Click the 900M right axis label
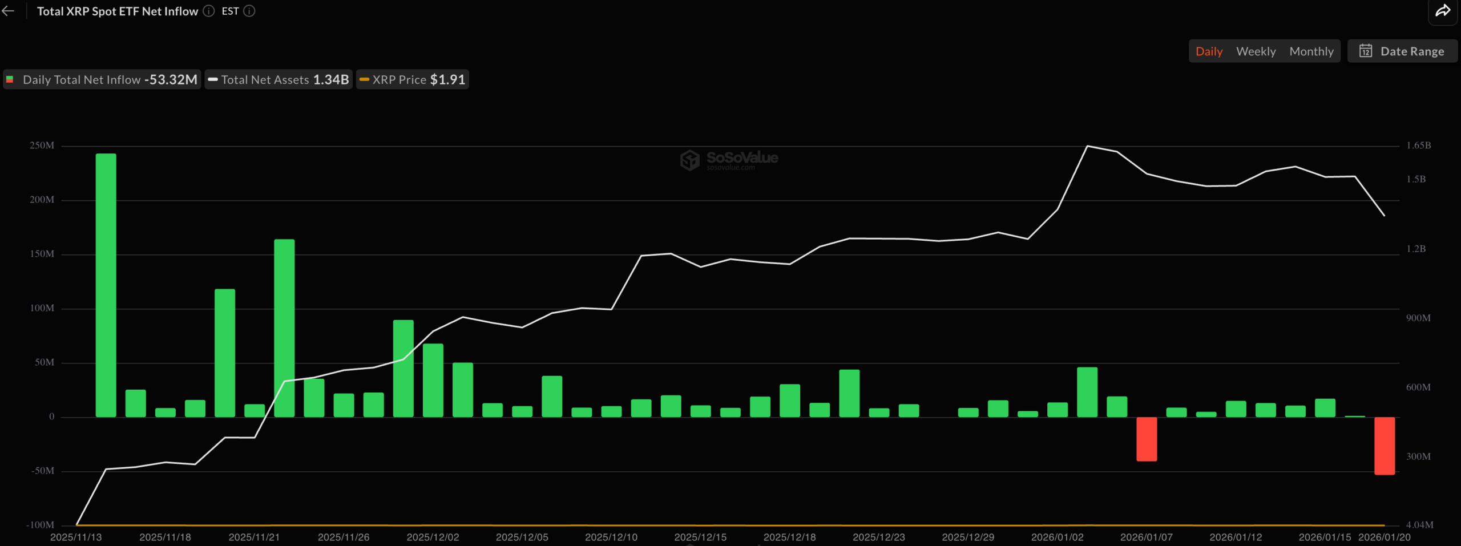 (1418, 318)
